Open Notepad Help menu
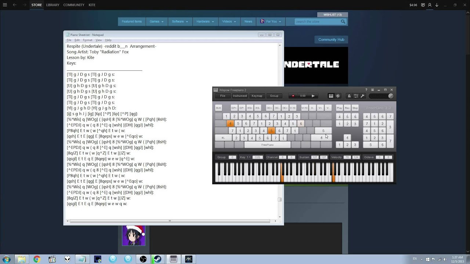Viewport: 470px width, 264px height. tap(108, 40)
